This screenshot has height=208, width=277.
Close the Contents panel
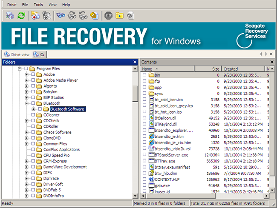tap(272, 62)
